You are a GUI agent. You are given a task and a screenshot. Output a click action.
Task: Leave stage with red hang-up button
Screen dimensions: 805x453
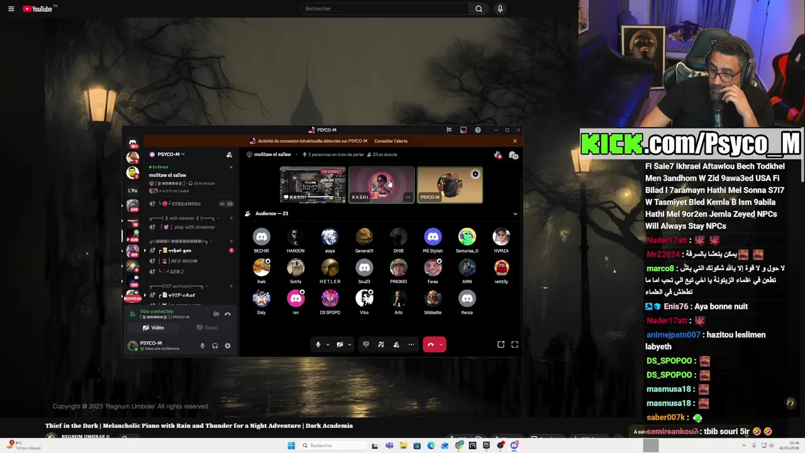430,345
